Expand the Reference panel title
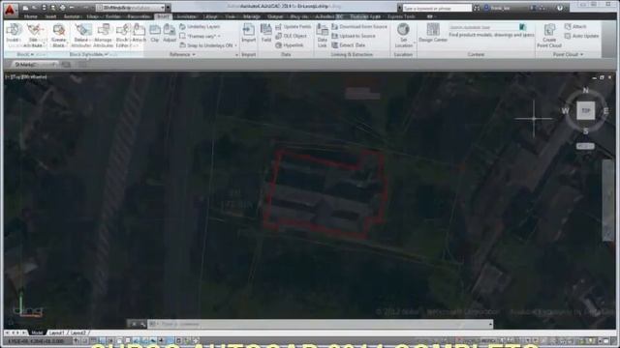620x348 pixels. (182, 54)
